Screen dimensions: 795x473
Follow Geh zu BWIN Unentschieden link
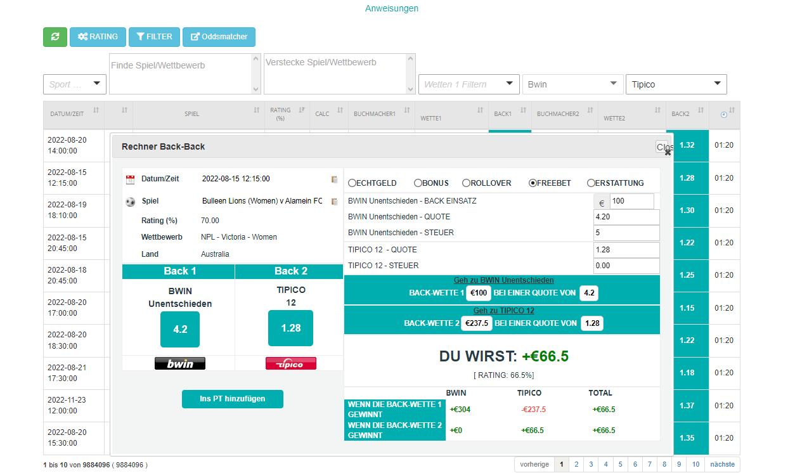504,280
